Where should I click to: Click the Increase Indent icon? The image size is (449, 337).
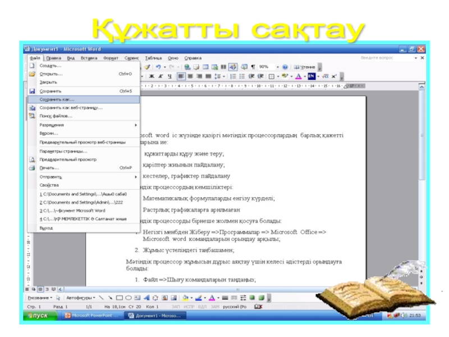tap(260, 76)
